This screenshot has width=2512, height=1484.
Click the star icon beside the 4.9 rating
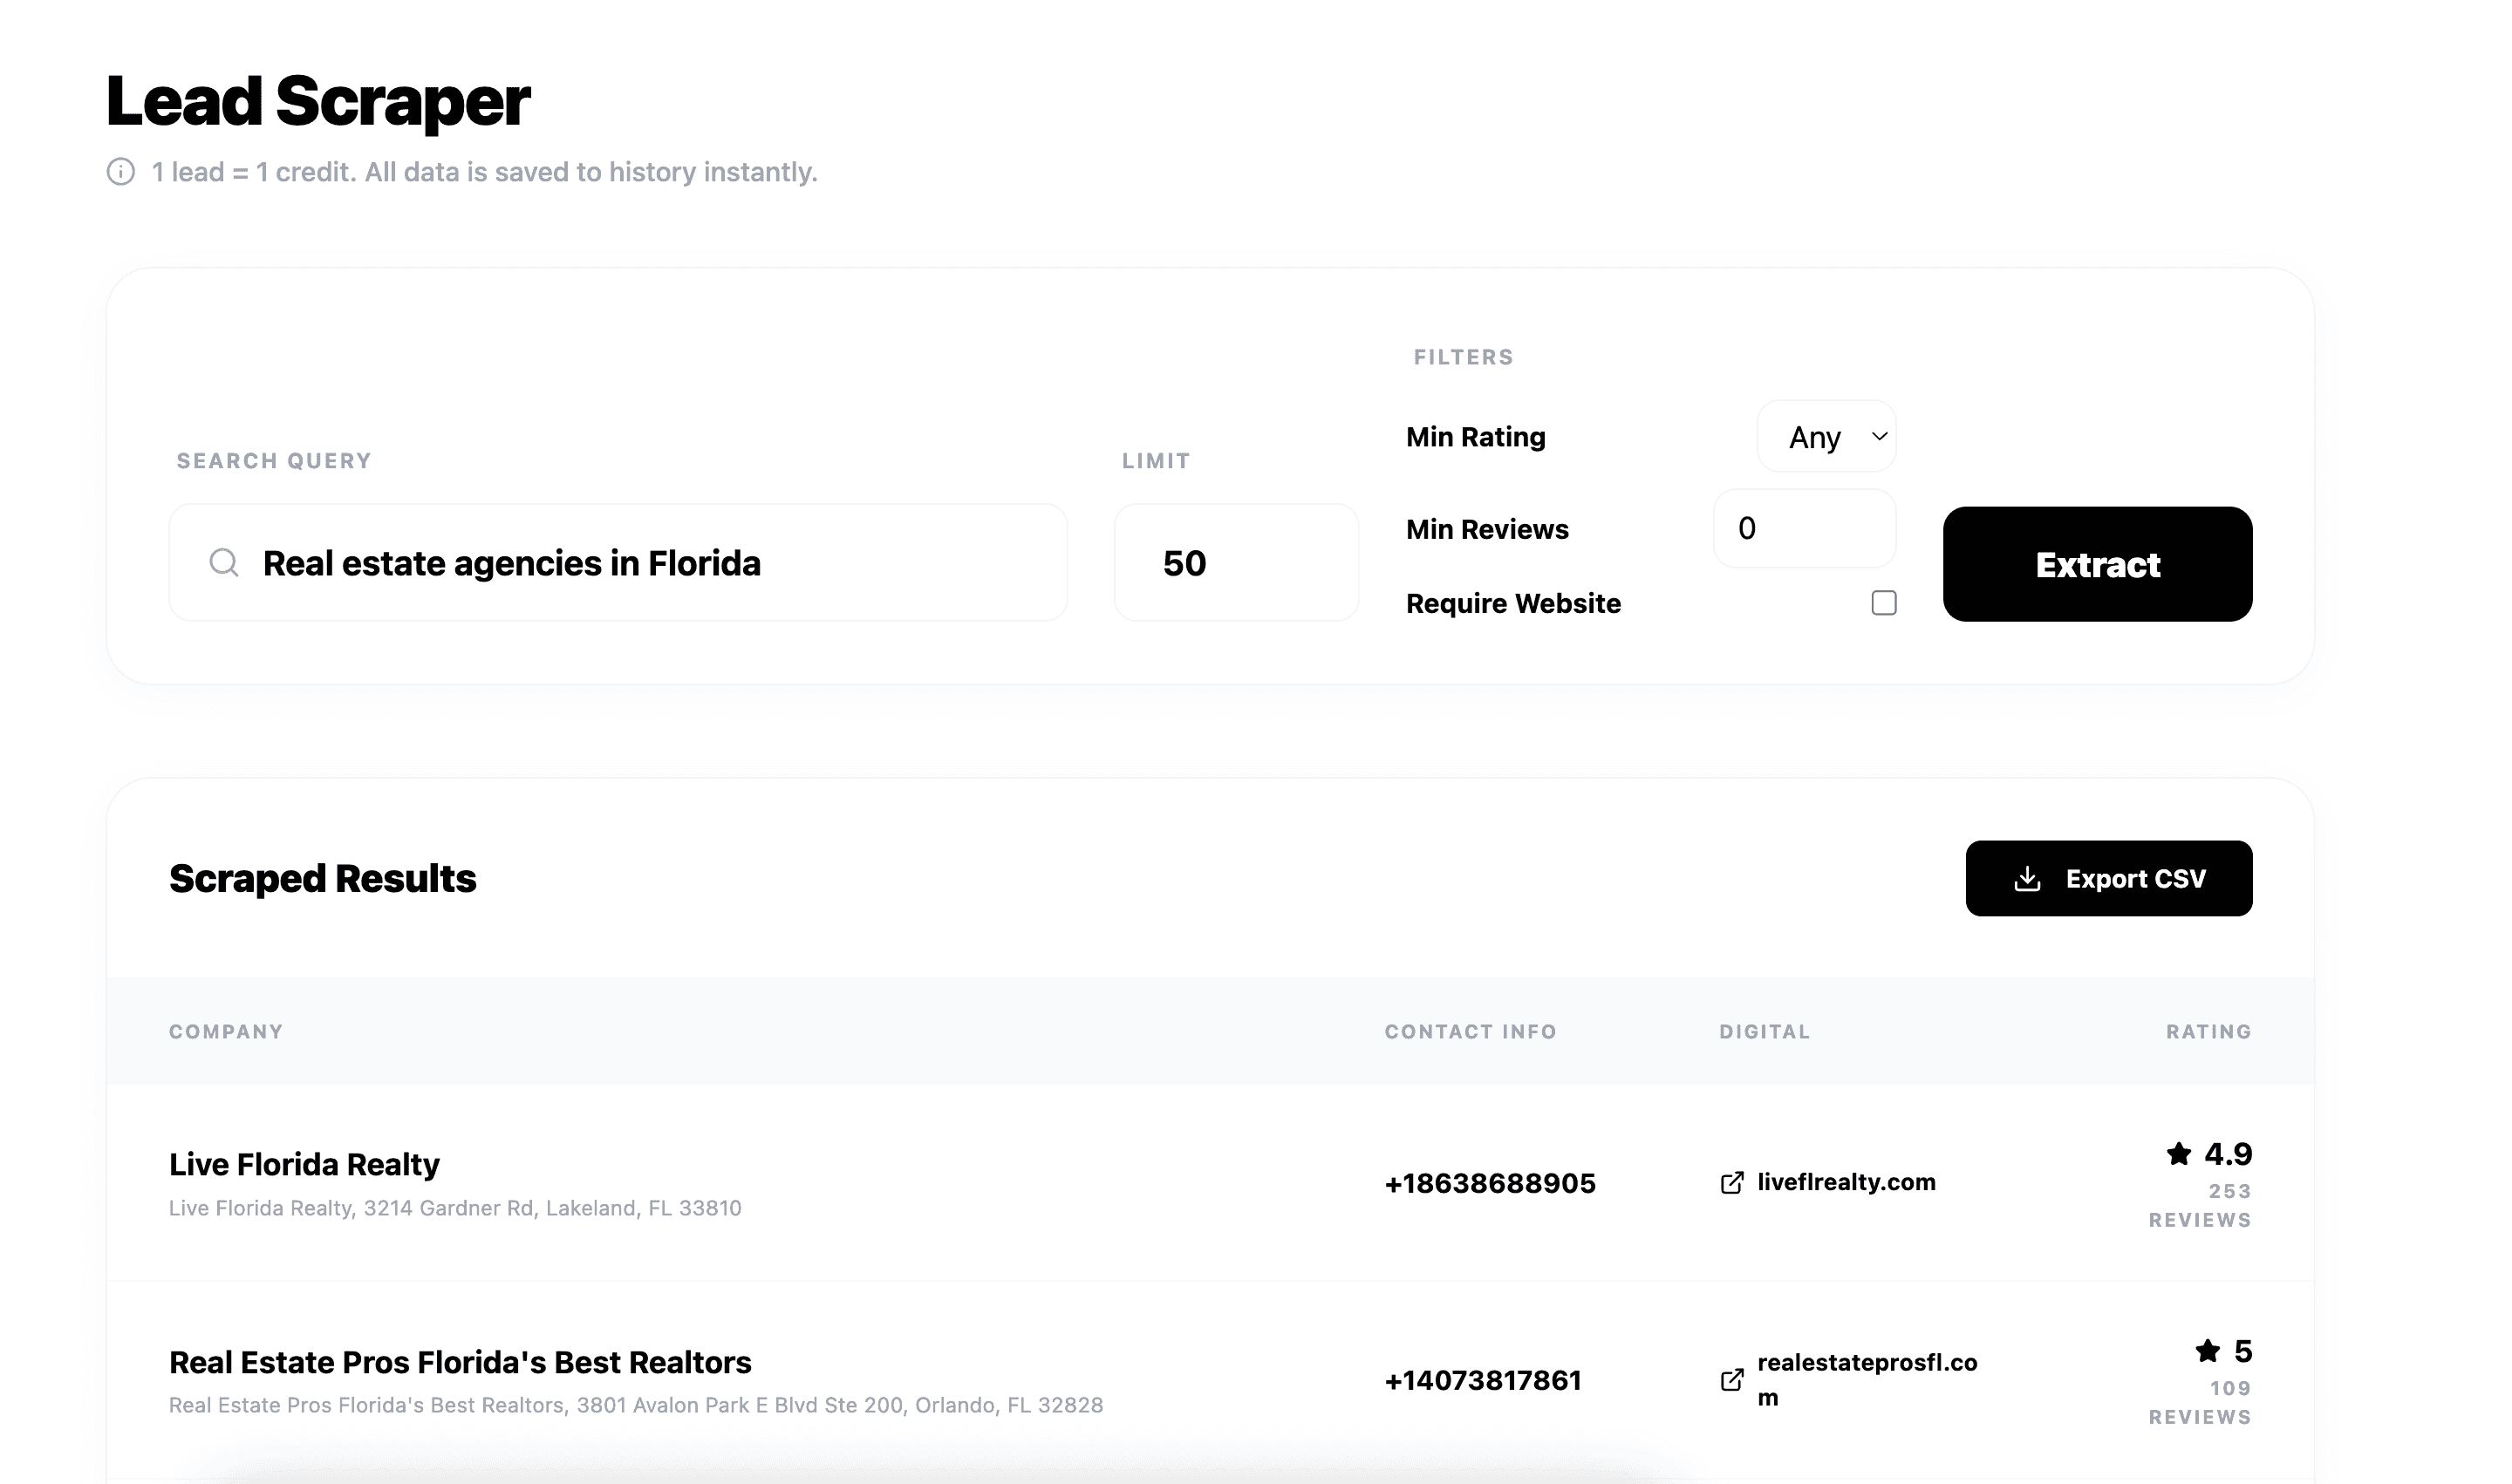point(2178,1155)
